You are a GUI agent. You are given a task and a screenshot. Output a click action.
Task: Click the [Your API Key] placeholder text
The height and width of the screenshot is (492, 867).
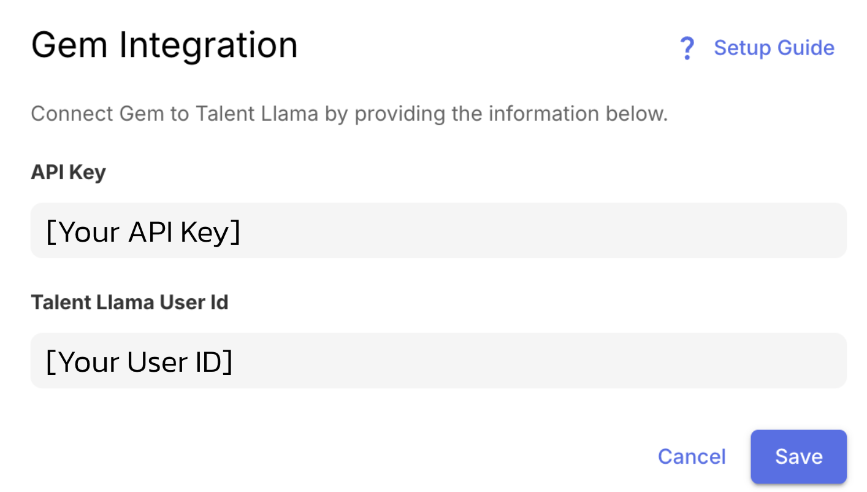[x=143, y=232]
